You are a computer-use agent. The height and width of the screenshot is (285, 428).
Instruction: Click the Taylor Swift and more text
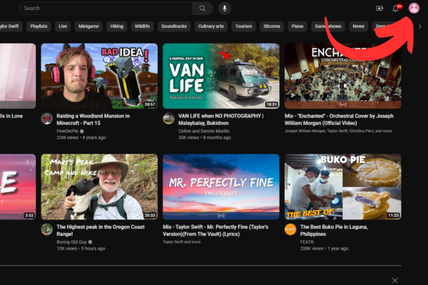click(x=181, y=242)
